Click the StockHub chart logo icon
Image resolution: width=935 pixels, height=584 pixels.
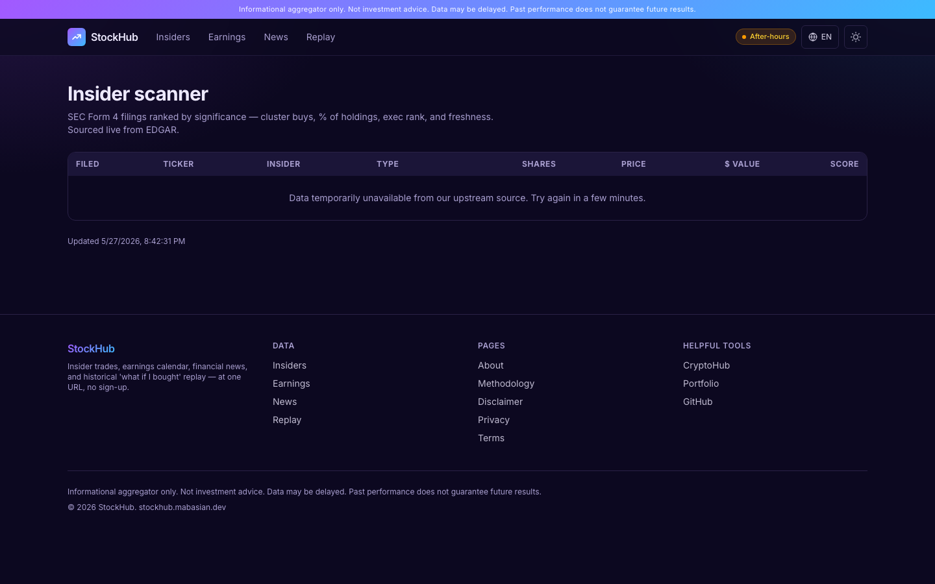(x=77, y=37)
